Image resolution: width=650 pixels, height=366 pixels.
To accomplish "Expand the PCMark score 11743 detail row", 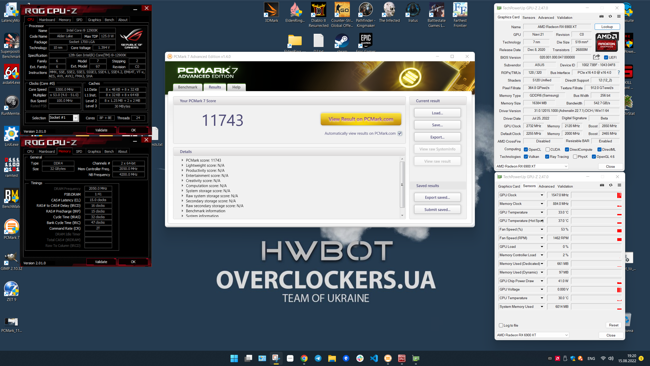I will [x=182, y=160].
